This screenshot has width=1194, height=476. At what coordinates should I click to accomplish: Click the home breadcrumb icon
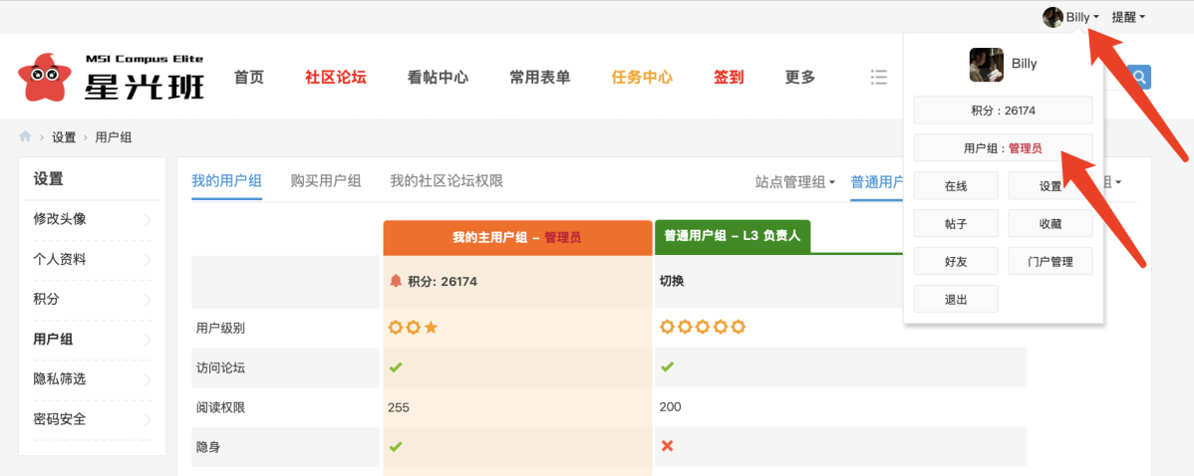point(26,137)
